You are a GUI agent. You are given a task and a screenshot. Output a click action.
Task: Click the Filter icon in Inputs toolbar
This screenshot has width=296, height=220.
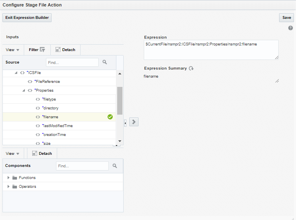click(42, 50)
